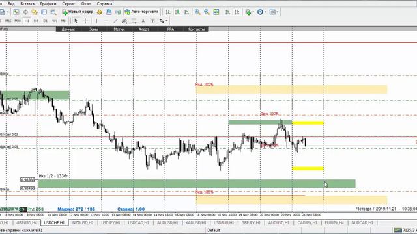Open the Сервис menu
417x234 pixels.
point(69,4)
